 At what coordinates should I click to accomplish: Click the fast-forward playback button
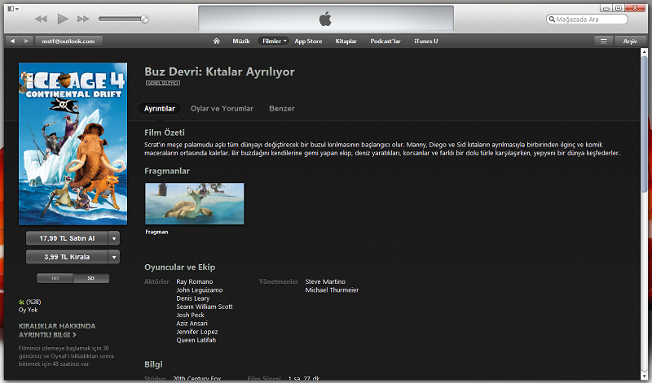click(x=83, y=19)
